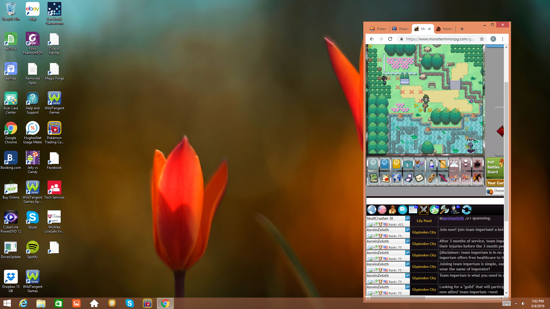Click the blue refresh arrows icon
Viewport: 550px width, 309px height.
pyautogui.click(x=466, y=210)
